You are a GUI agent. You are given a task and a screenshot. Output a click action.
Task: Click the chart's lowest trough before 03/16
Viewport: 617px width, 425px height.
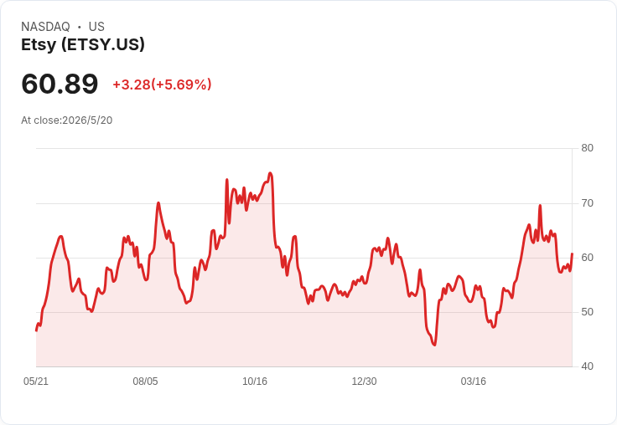(434, 345)
